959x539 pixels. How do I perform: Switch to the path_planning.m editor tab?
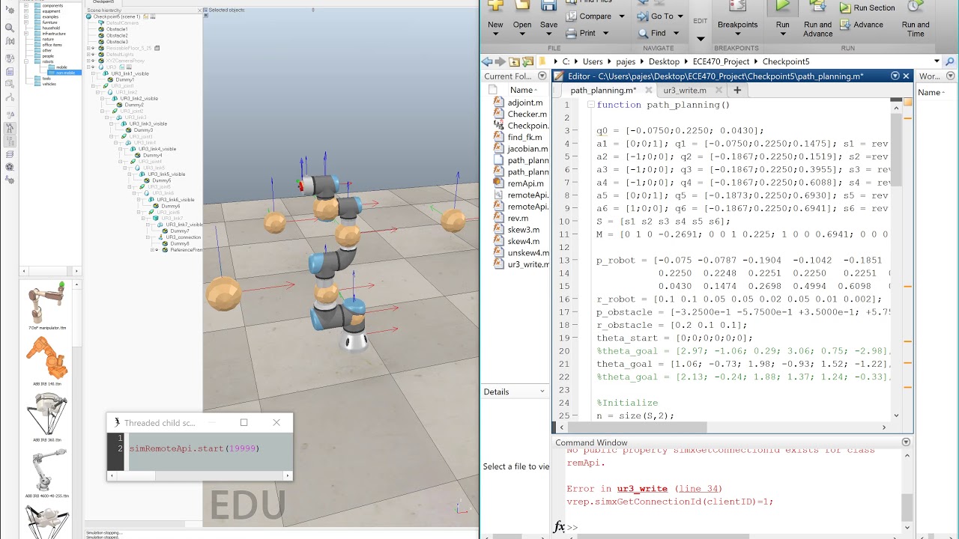point(603,90)
